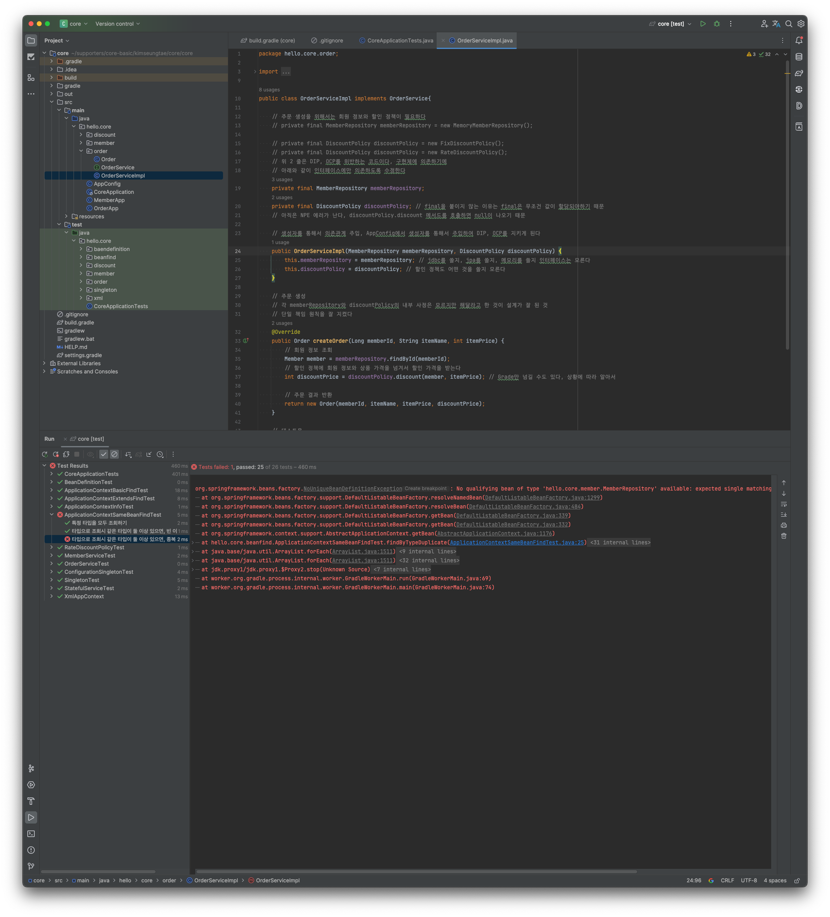Click AbstractApplicationContext.java:1176 link

[494, 533]
